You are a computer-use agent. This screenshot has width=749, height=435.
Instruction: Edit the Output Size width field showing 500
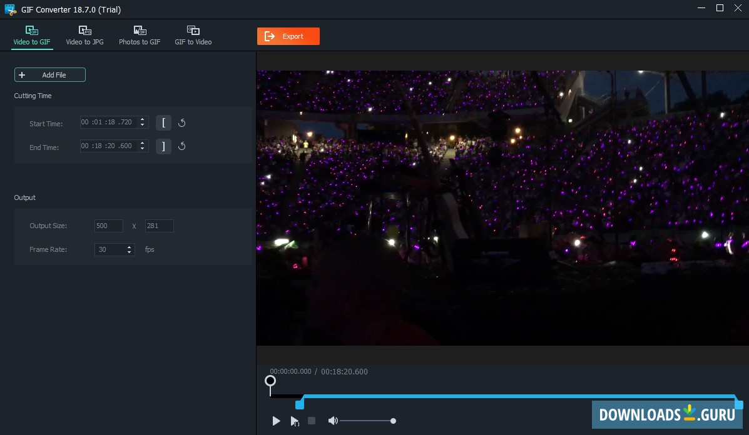(108, 226)
